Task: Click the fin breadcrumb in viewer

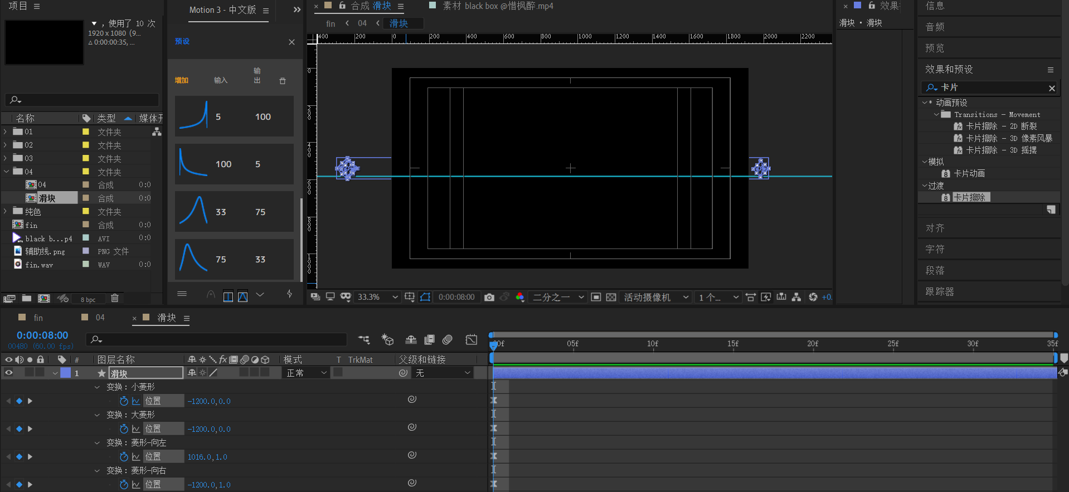Action: pyautogui.click(x=331, y=23)
